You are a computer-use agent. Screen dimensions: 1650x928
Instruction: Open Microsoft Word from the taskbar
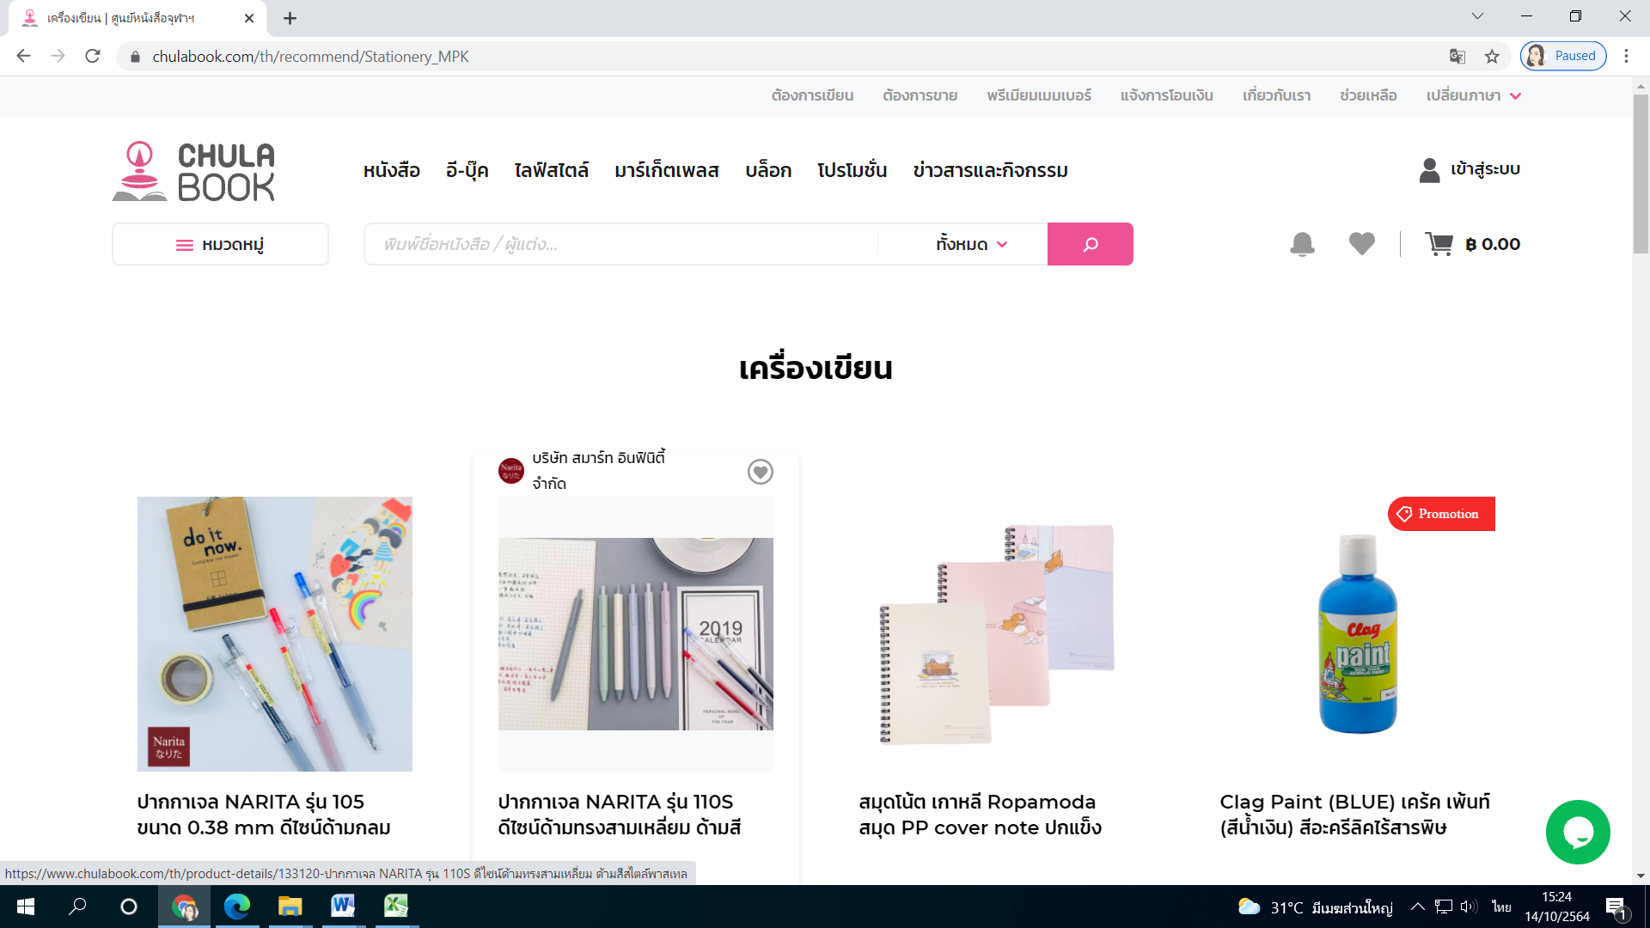click(x=342, y=907)
